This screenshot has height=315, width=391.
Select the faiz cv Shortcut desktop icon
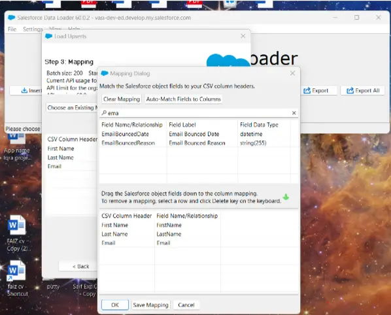17,278
